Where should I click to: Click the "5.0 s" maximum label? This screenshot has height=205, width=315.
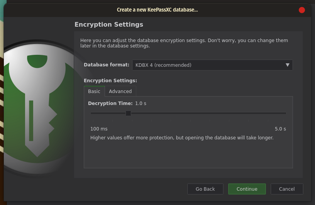280,129
